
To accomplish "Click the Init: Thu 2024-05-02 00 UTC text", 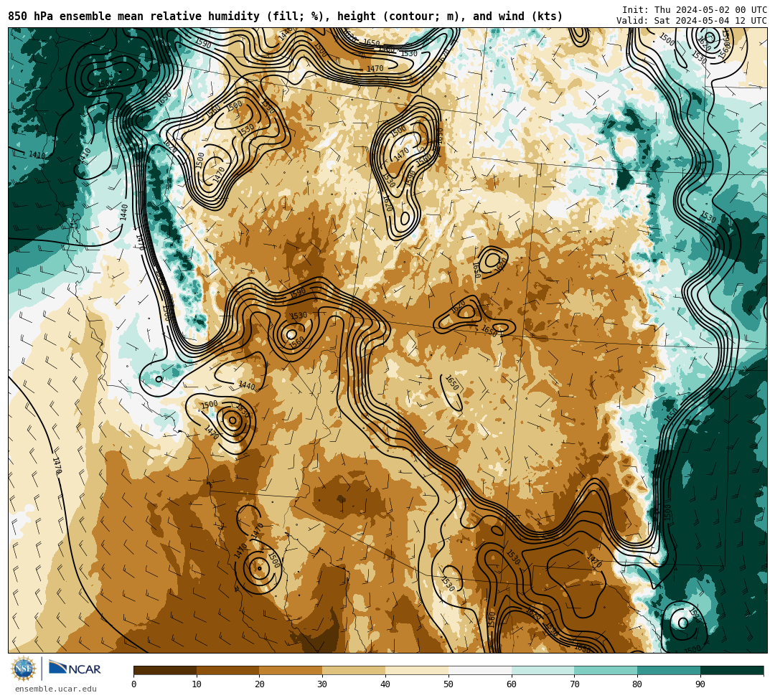I will pyautogui.click(x=695, y=10).
